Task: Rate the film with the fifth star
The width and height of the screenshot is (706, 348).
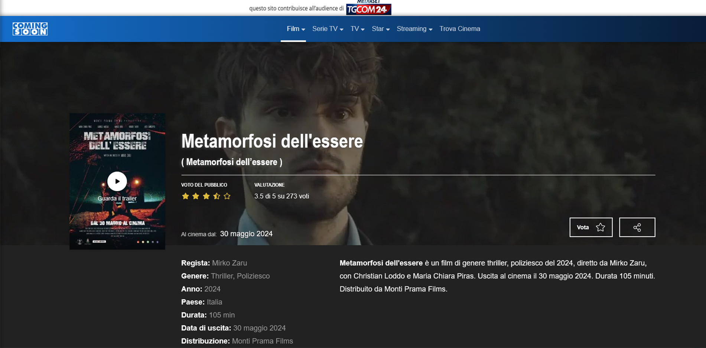Action: click(227, 196)
